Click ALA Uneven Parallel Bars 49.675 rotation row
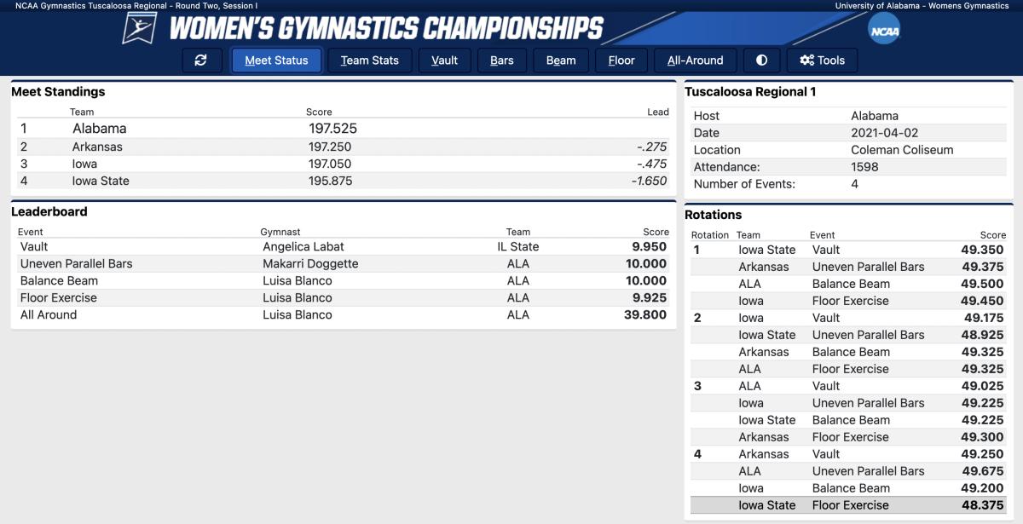This screenshot has height=524, width=1023. pos(850,471)
